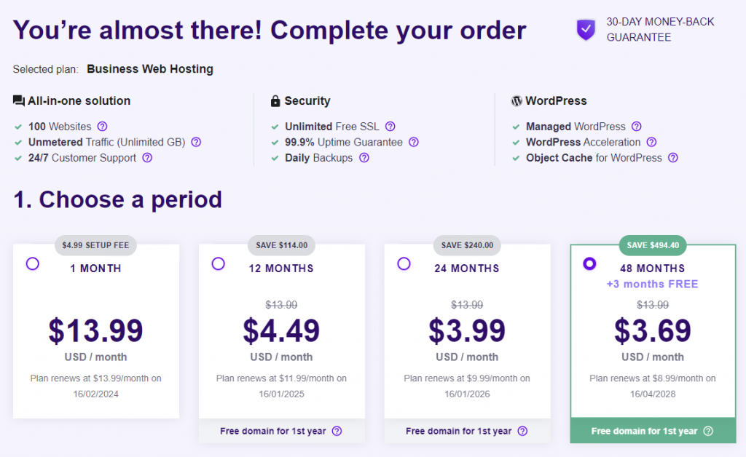Click the SAVE $494.40 badge
Screen dimensions: 746x457
click(653, 245)
